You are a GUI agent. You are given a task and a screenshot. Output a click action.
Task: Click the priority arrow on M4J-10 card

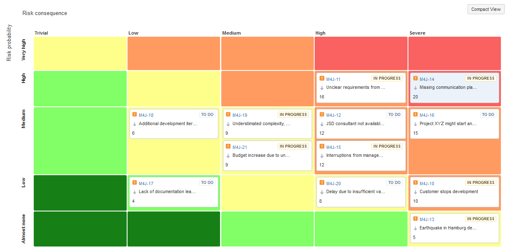click(x=415, y=192)
